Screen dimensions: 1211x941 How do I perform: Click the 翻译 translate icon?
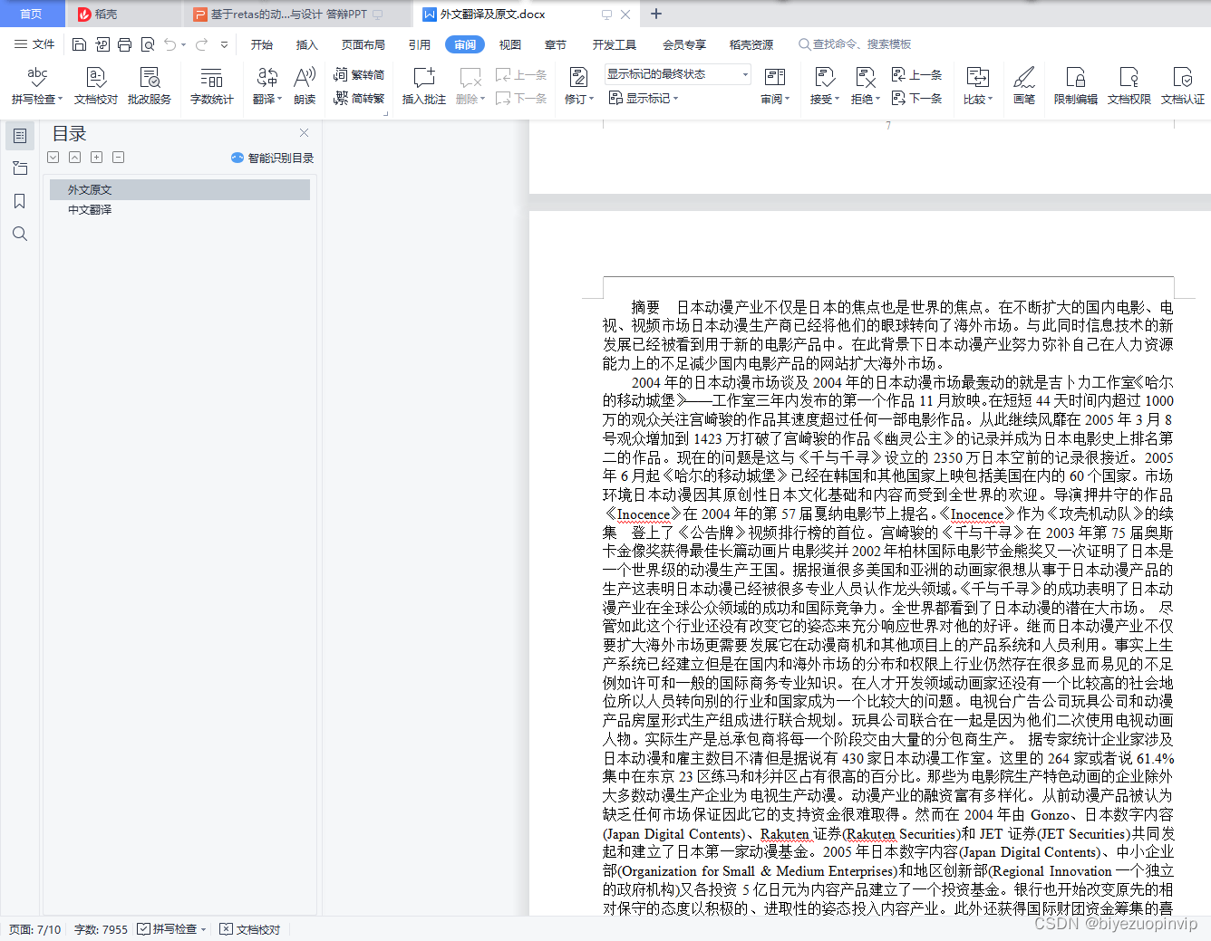266,77
